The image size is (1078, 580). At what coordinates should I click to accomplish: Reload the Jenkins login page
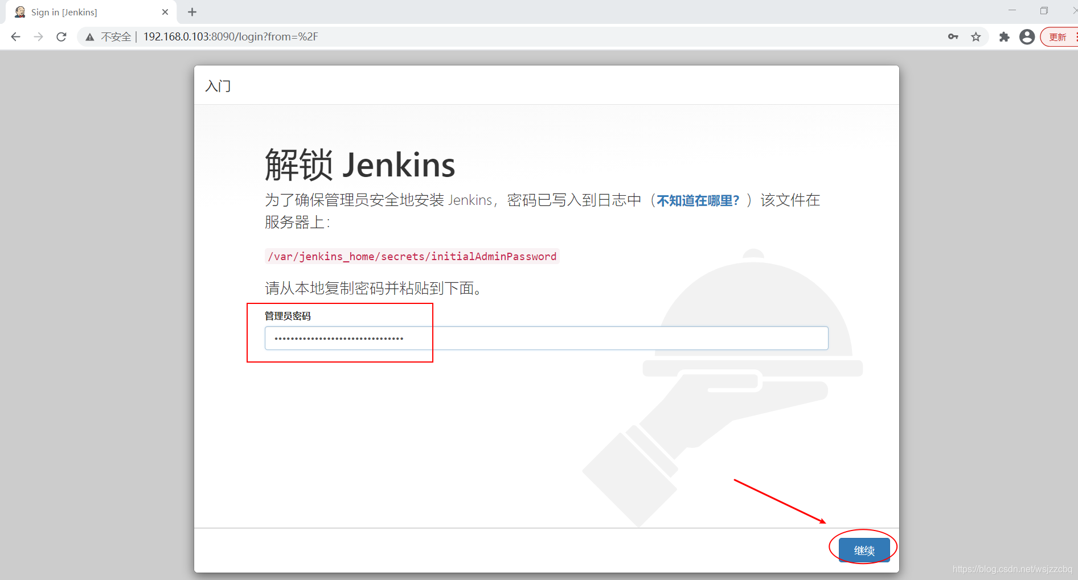pyautogui.click(x=62, y=37)
